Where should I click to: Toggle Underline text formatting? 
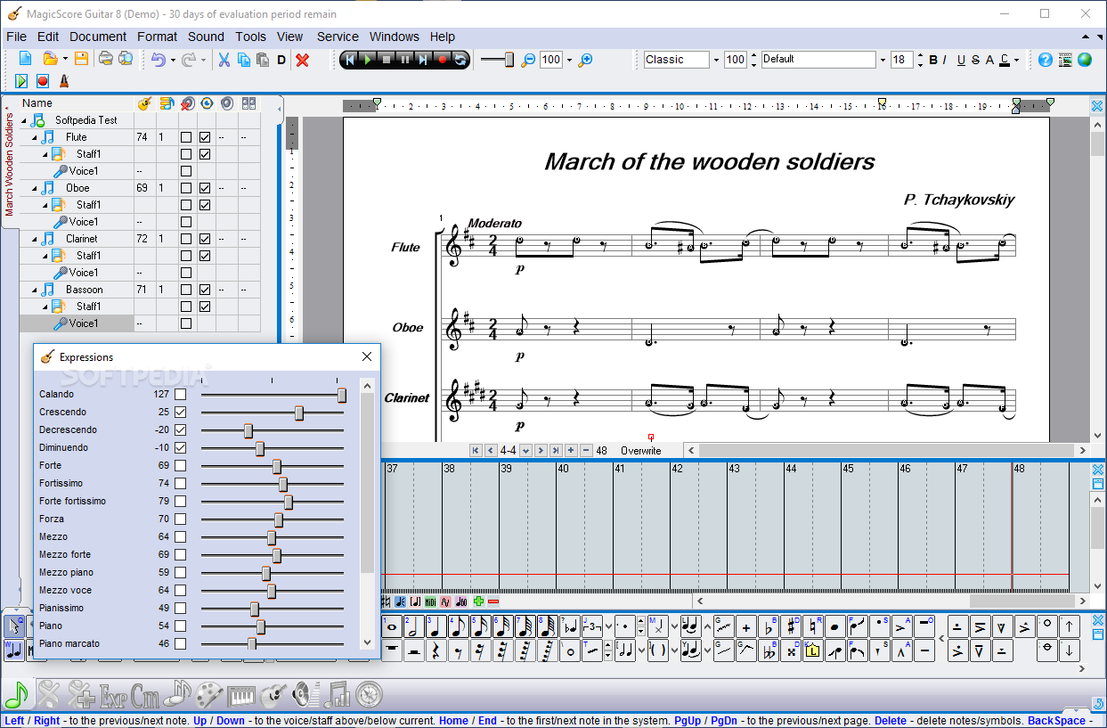961,60
